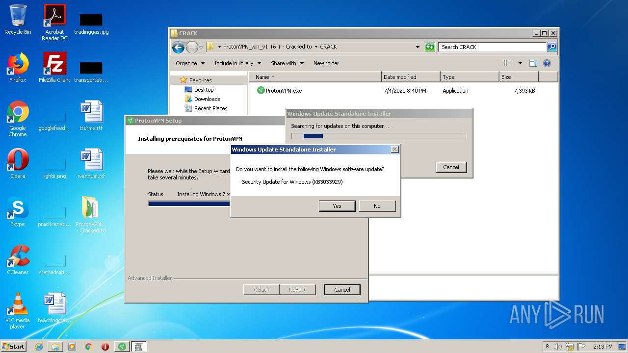Image resolution: width=628 pixels, height=353 pixels.
Task: Open Windows Explorer from the taskbar
Action: point(55,347)
